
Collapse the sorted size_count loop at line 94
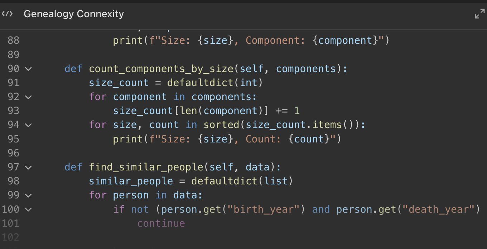point(28,125)
